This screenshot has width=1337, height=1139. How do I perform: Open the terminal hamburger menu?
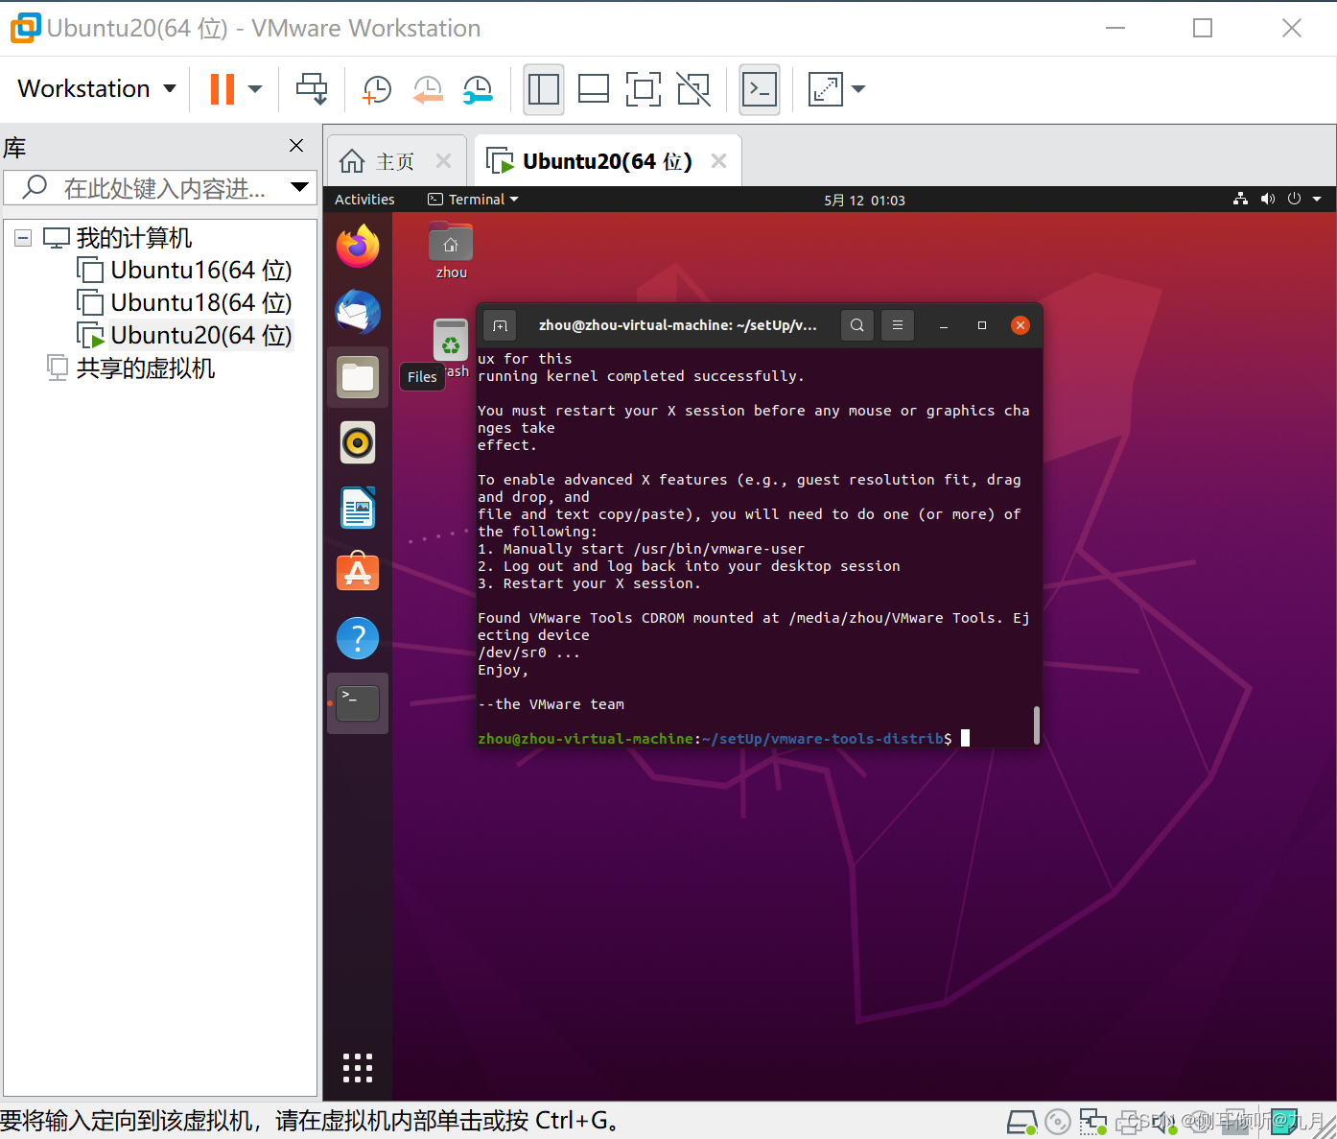[898, 325]
